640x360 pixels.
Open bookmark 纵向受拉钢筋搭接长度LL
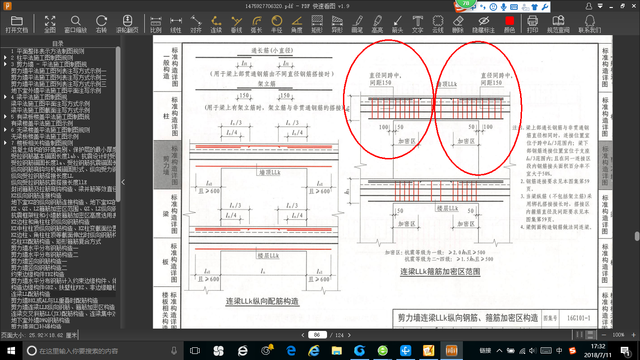(42, 176)
